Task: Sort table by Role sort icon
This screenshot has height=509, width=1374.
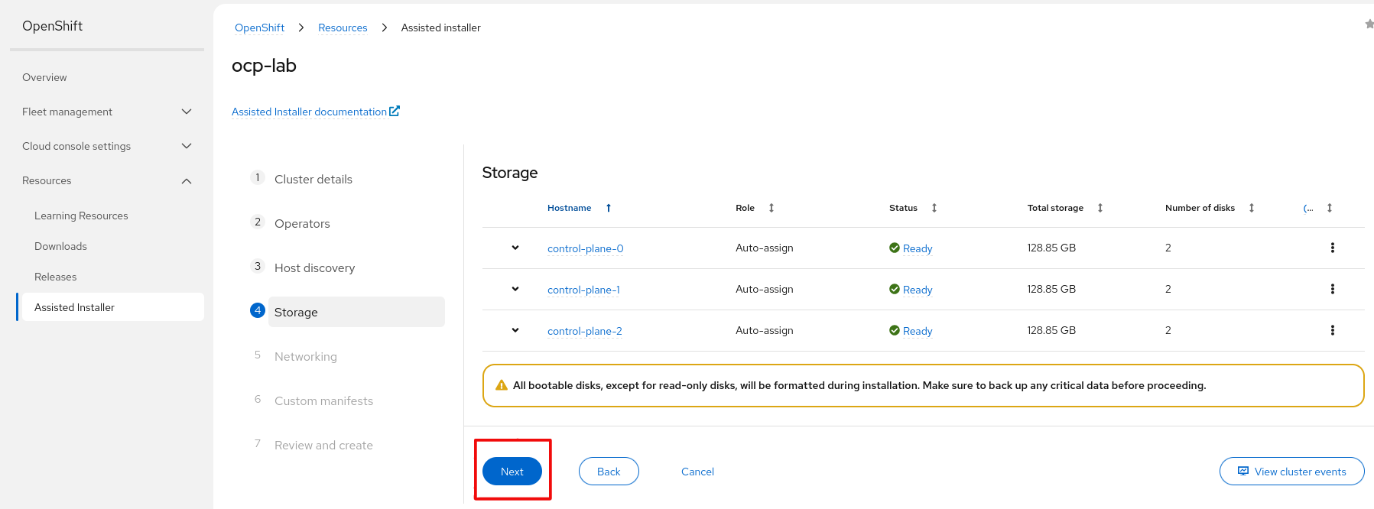Action: tap(771, 208)
